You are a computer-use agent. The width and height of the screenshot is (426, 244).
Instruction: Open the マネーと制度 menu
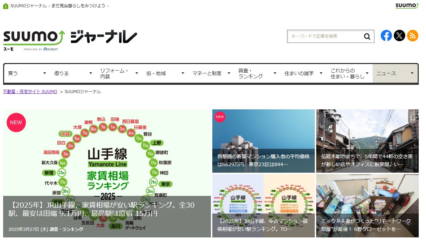pyautogui.click(x=211, y=73)
